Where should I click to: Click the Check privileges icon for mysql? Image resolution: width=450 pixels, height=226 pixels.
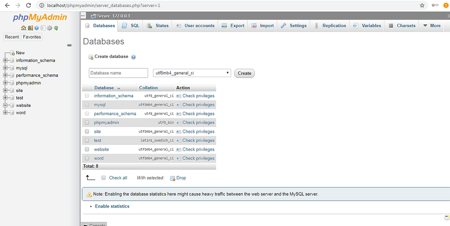pos(178,105)
